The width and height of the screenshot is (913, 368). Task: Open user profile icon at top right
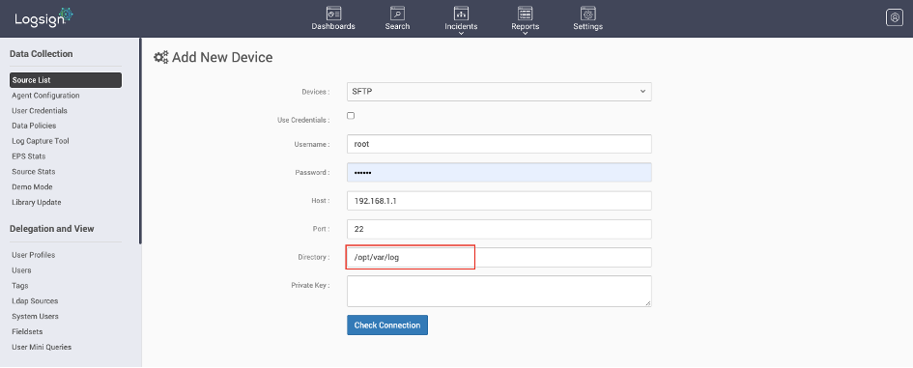coord(894,17)
